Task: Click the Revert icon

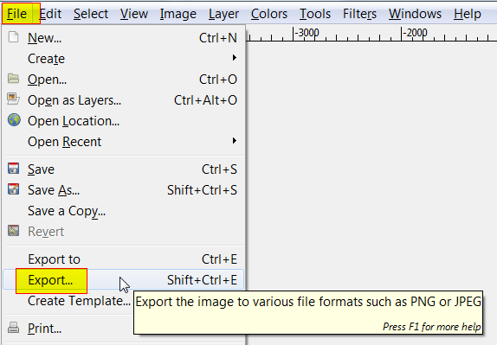Action: click(13, 231)
